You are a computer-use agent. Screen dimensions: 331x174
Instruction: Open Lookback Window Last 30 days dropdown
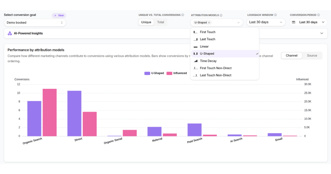pyautogui.click(x=266, y=22)
